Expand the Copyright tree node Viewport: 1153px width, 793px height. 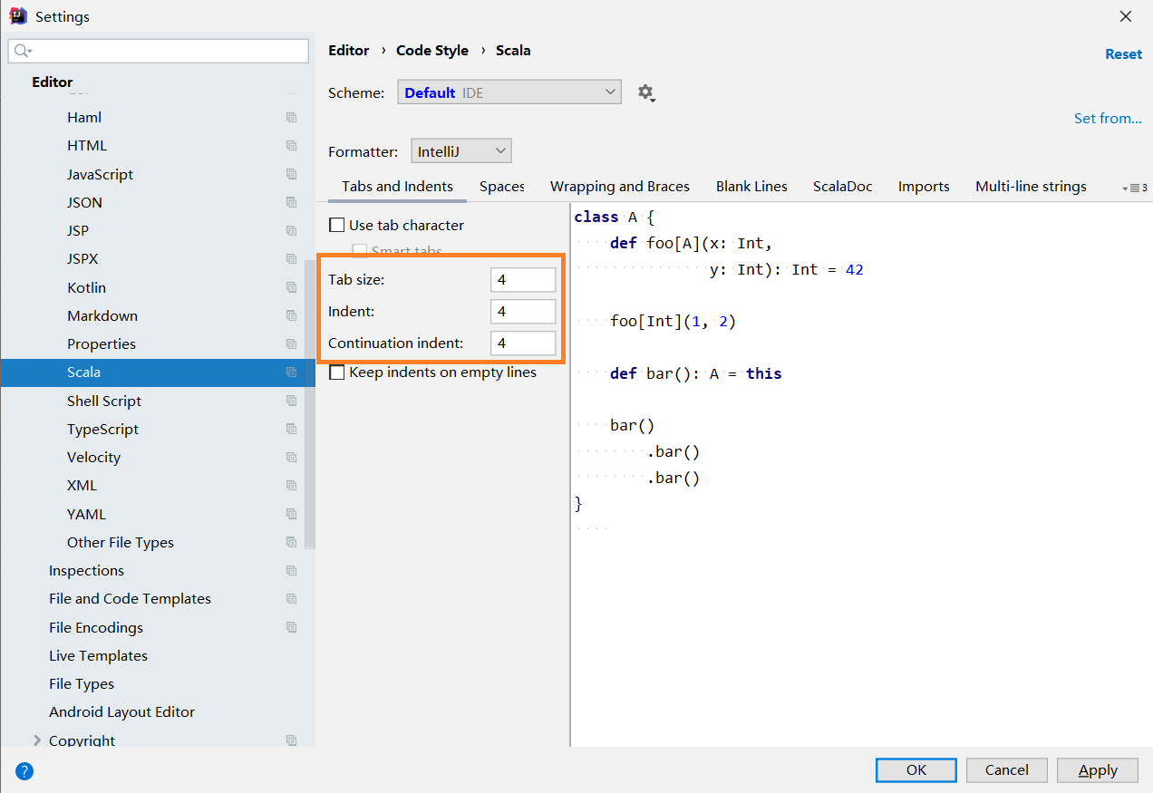coord(37,740)
